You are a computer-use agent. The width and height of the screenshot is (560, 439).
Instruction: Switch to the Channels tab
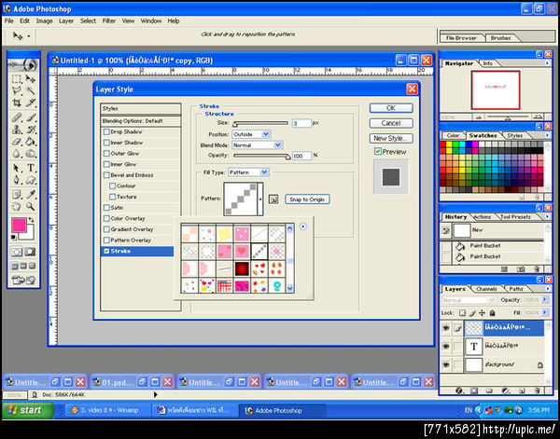click(x=486, y=289)
